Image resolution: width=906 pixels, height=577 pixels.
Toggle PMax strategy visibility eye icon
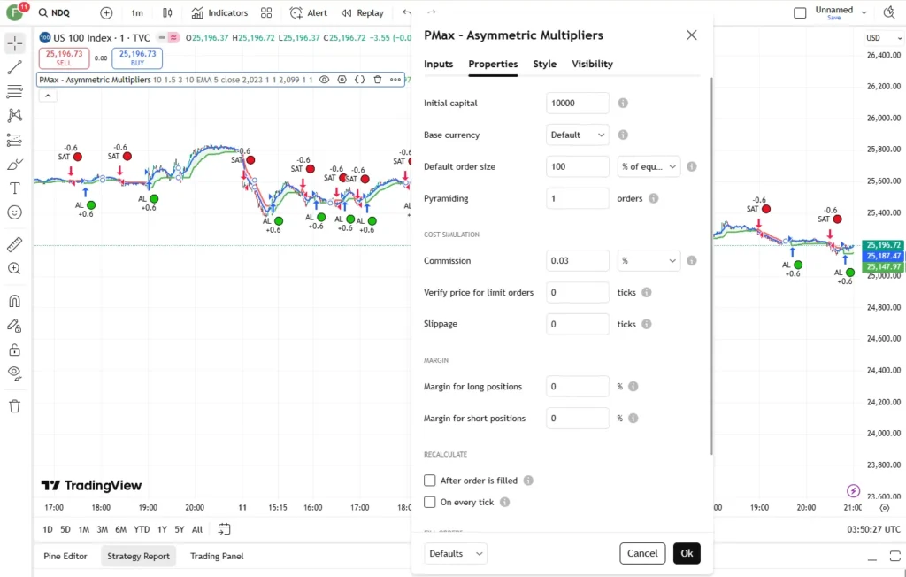[x=324, y=80]
